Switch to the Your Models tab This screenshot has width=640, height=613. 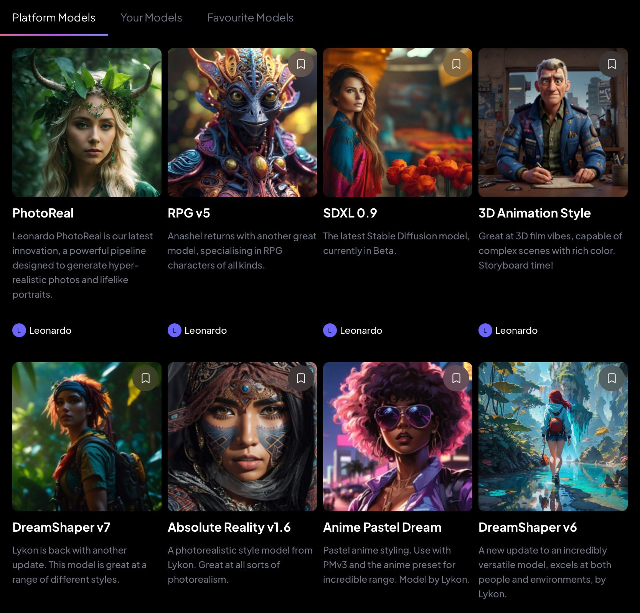click(x=152, y=18)
